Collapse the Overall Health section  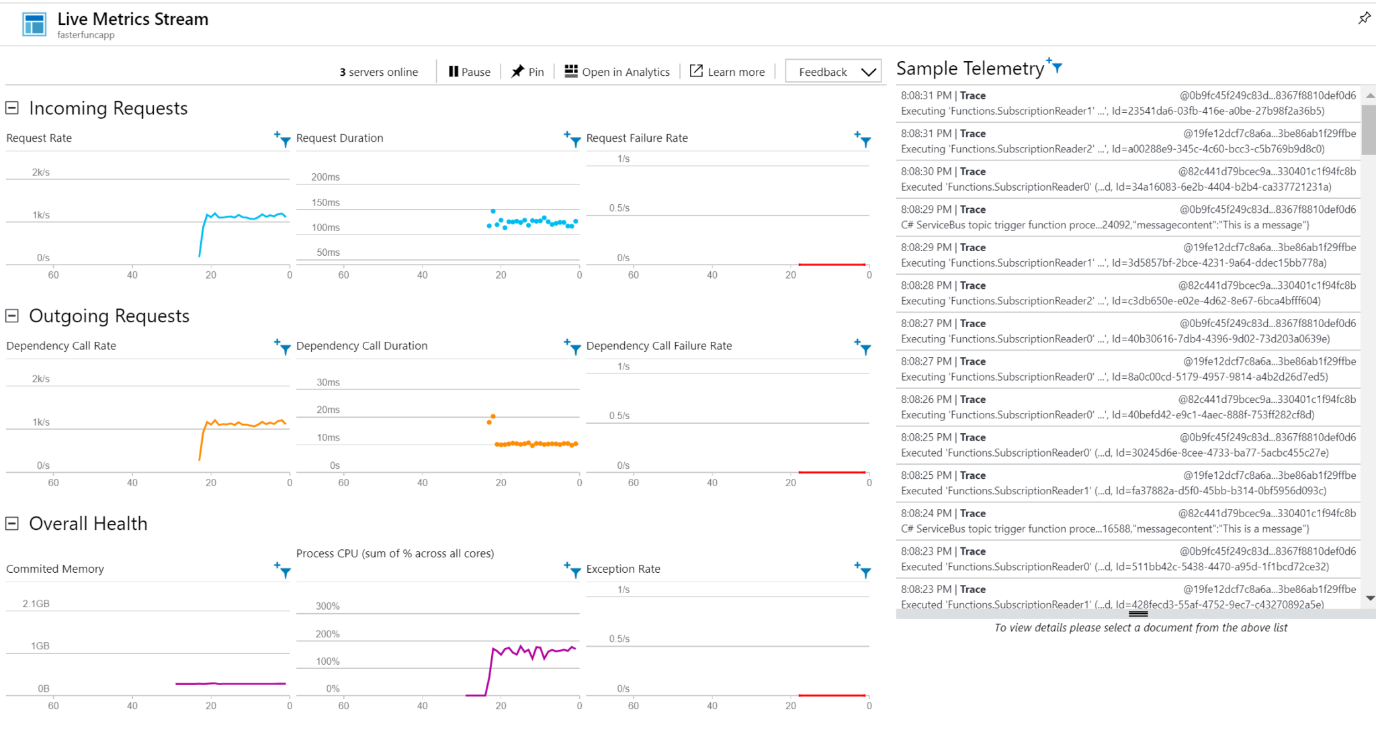[11, 523]
